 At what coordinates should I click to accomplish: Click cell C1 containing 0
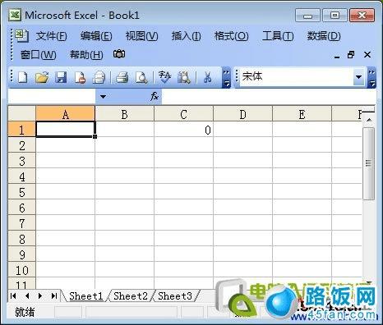click(x=184, y=130)
